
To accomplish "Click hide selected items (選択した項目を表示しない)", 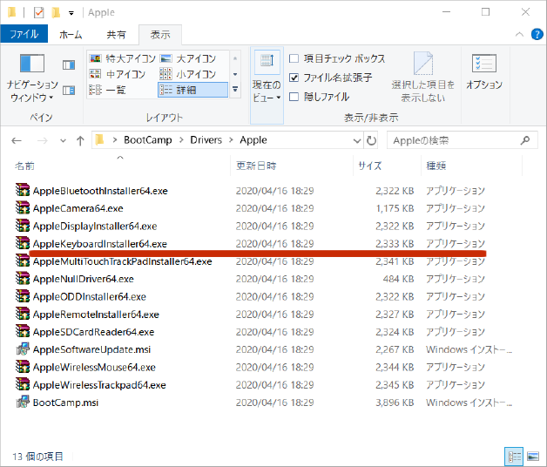I will click(422, 78).
